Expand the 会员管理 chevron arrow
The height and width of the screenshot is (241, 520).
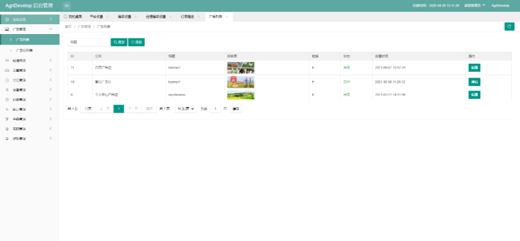(x=50, y=80)
